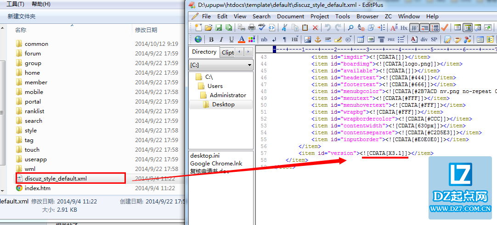
Task: Toggle Italic formatting I
Action: tap(221, 39)
